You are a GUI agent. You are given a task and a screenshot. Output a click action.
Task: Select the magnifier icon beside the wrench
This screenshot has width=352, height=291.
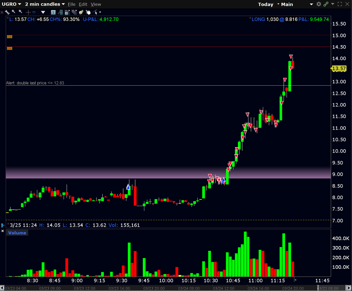[x=14, y=12]
